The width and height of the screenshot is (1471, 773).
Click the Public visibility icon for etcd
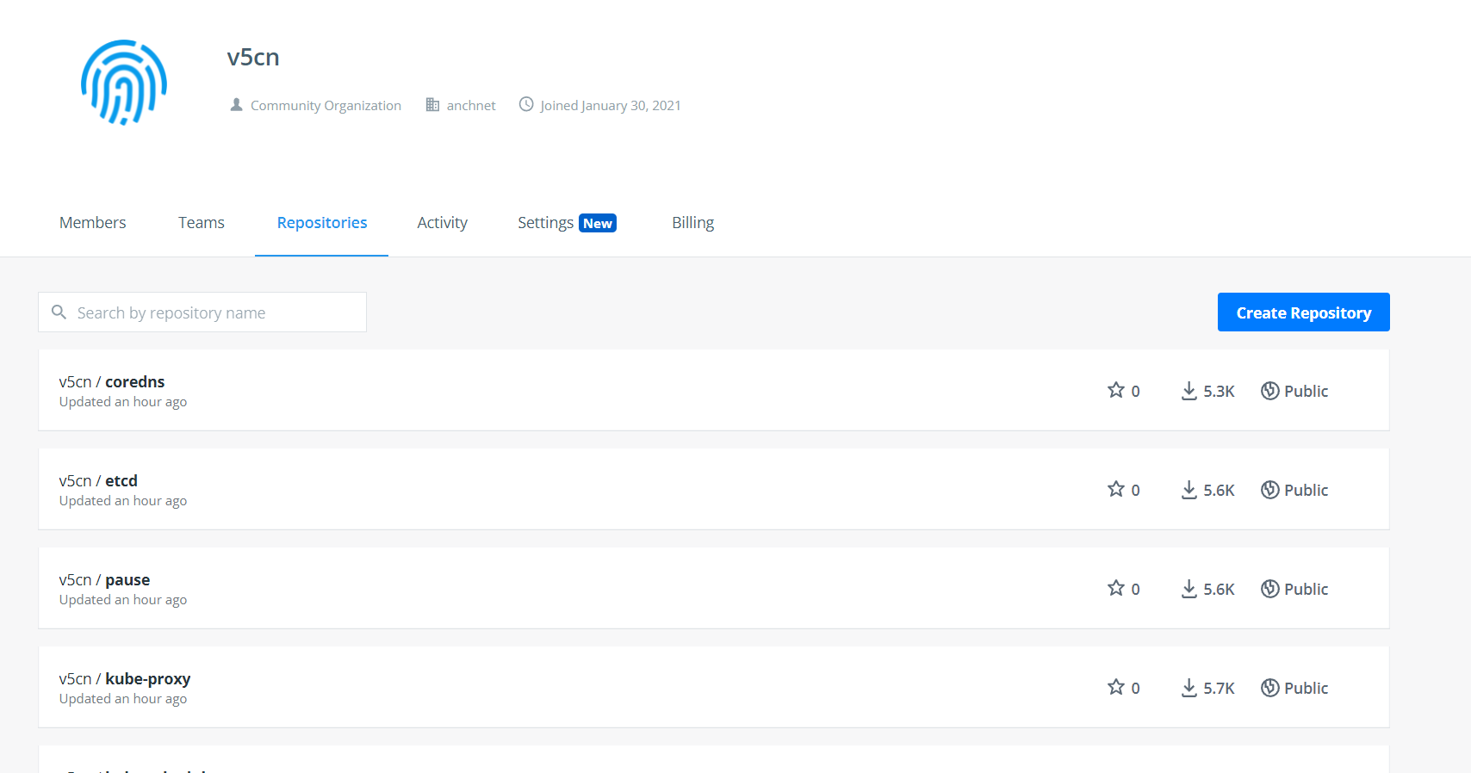click(x=1270, y=490)
